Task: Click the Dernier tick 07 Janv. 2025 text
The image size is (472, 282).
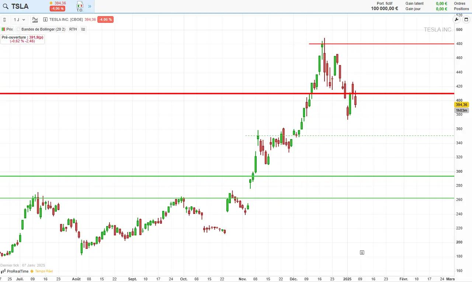Action: tap(23, 265)
